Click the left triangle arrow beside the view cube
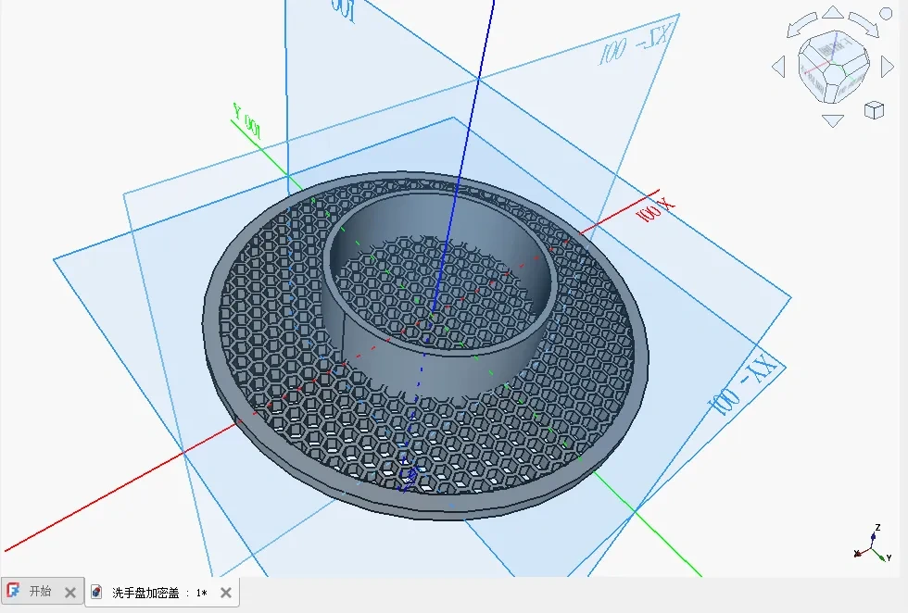Image resolution: width=908 pixels, height=613 pixels. pyautogui.click(x=778, y=65)
